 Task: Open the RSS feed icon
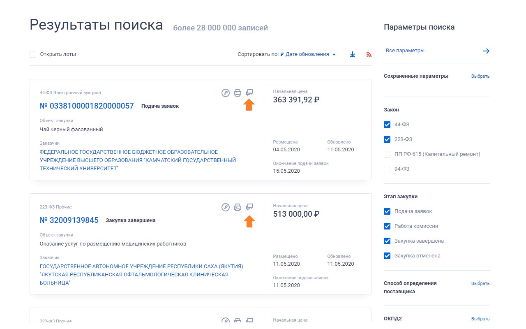(369, 54)
